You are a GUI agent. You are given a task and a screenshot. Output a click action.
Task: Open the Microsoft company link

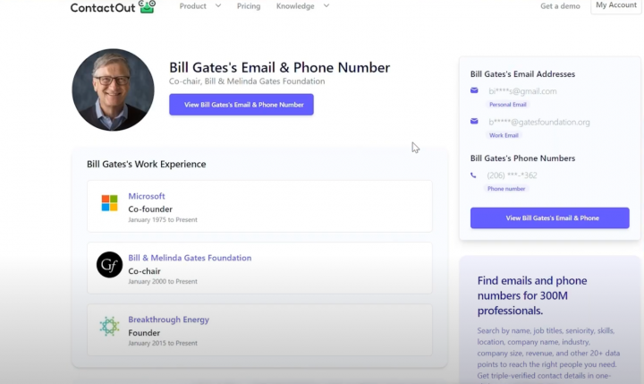click(x=147, y=196)
